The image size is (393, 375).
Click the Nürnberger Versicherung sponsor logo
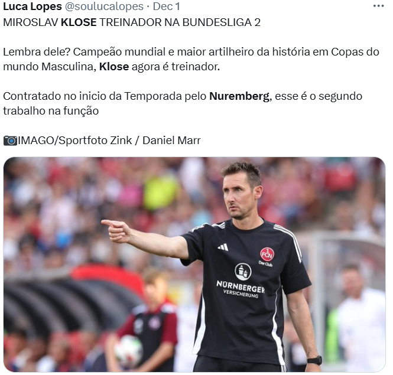click(241, 282)
